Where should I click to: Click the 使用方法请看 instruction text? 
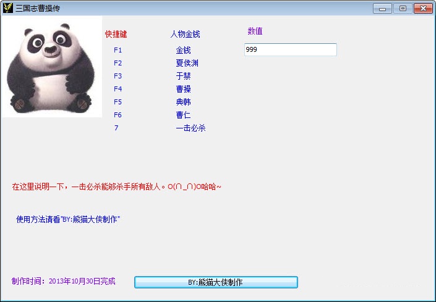[68, 220]
